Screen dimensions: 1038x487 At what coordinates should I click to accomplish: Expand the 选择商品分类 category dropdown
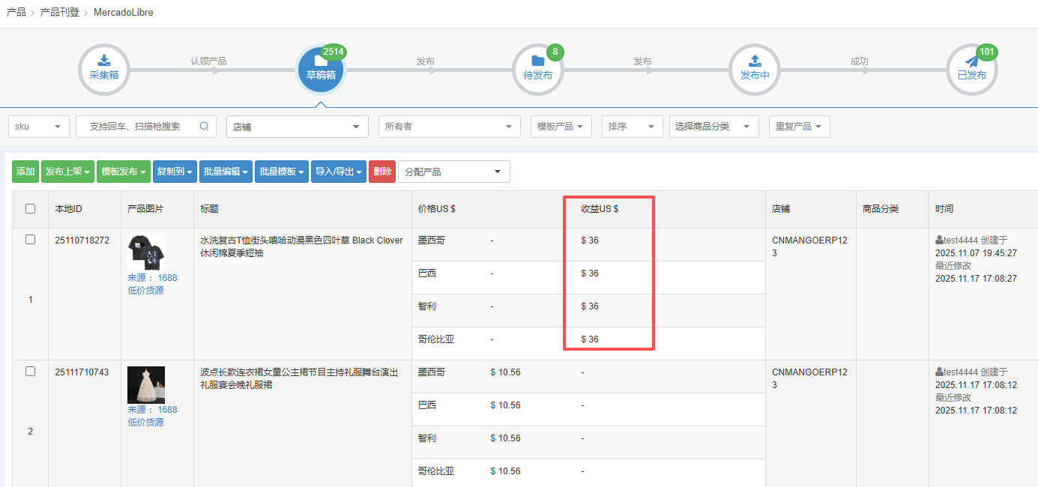713,127
